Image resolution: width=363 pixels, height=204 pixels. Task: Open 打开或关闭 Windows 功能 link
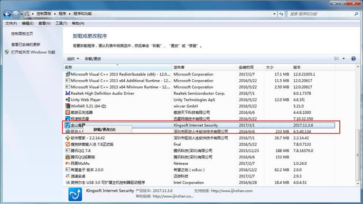pos(33,52)
